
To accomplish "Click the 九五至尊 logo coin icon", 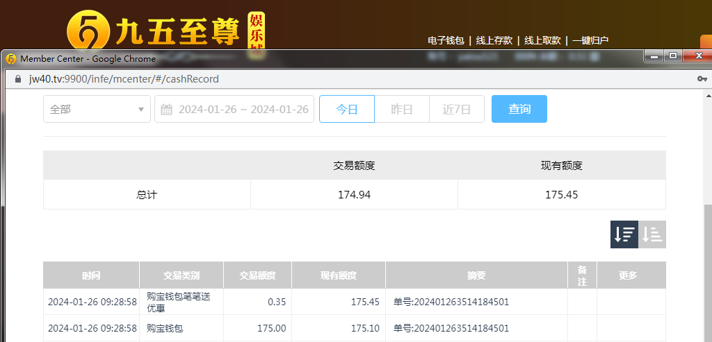I will click(x=88, y=31).
